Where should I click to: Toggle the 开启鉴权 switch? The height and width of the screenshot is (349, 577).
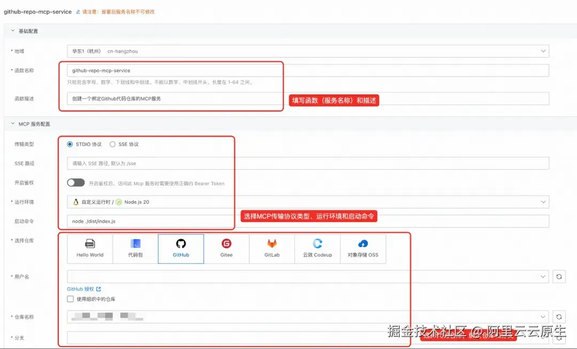(76, 183)
